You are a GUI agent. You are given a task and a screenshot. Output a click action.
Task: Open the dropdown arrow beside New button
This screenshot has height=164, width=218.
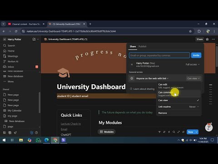pyautogui.click(x=197, y=132)
